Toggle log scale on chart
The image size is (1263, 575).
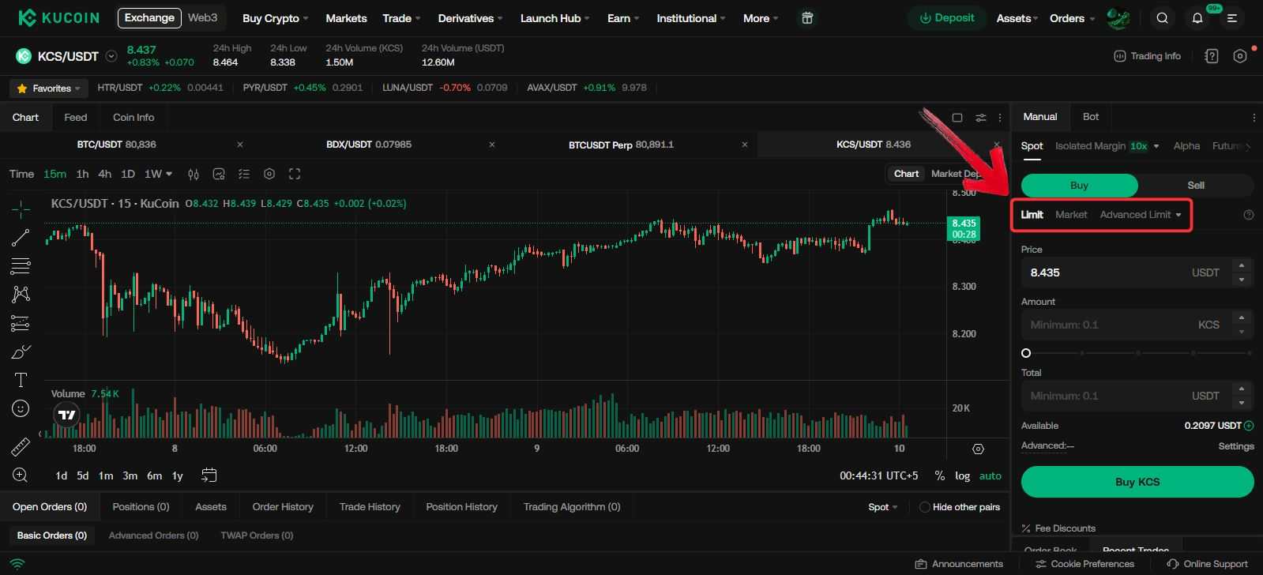[962, 475]
